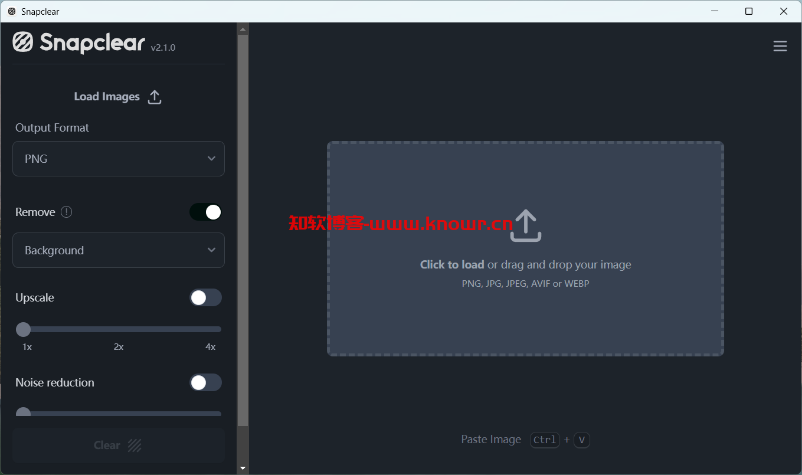
Task: Click the Noise reduction slider handle
Action: pos(23,412)
